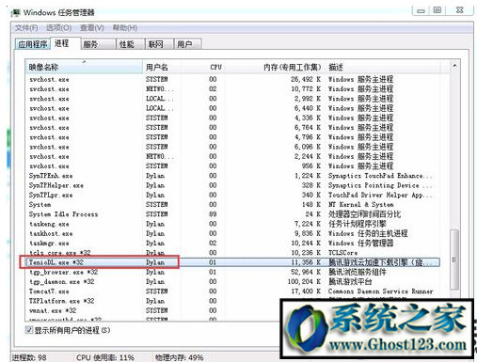This screenshot has width=477, height=362.
Task: Select the System Idle Process row
Action: click(x=232, y=214)
